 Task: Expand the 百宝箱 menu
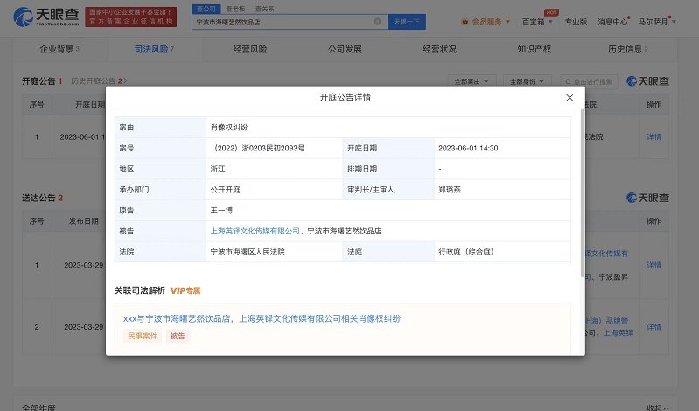tap(532, 21)
